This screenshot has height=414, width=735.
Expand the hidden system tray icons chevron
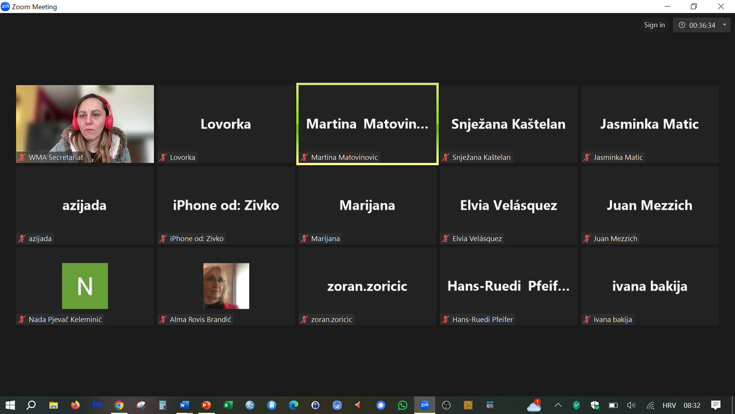click(558, 405)
